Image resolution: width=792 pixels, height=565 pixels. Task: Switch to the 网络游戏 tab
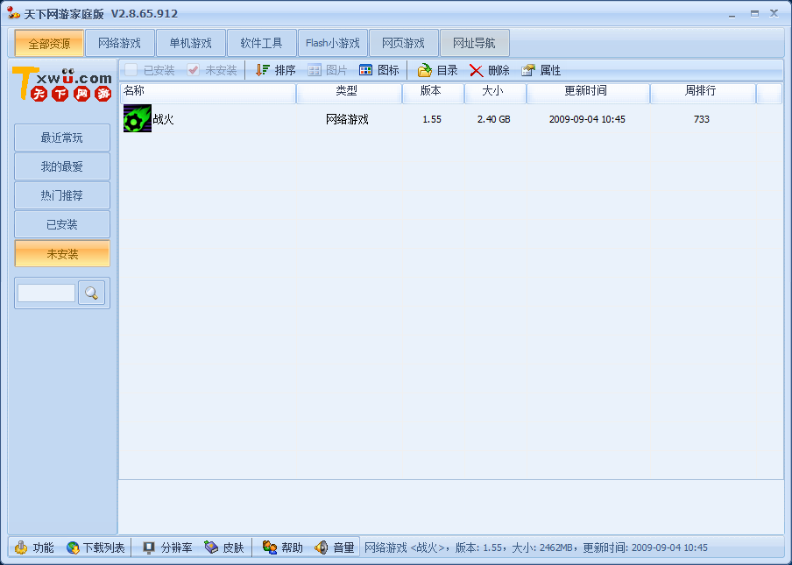pos(120,43)
